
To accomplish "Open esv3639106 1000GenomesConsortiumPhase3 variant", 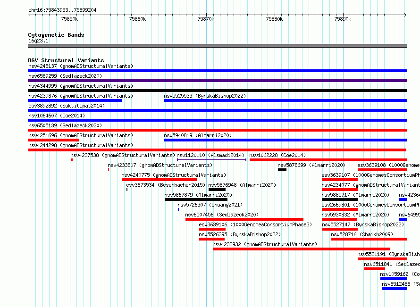I will point(255,224).
